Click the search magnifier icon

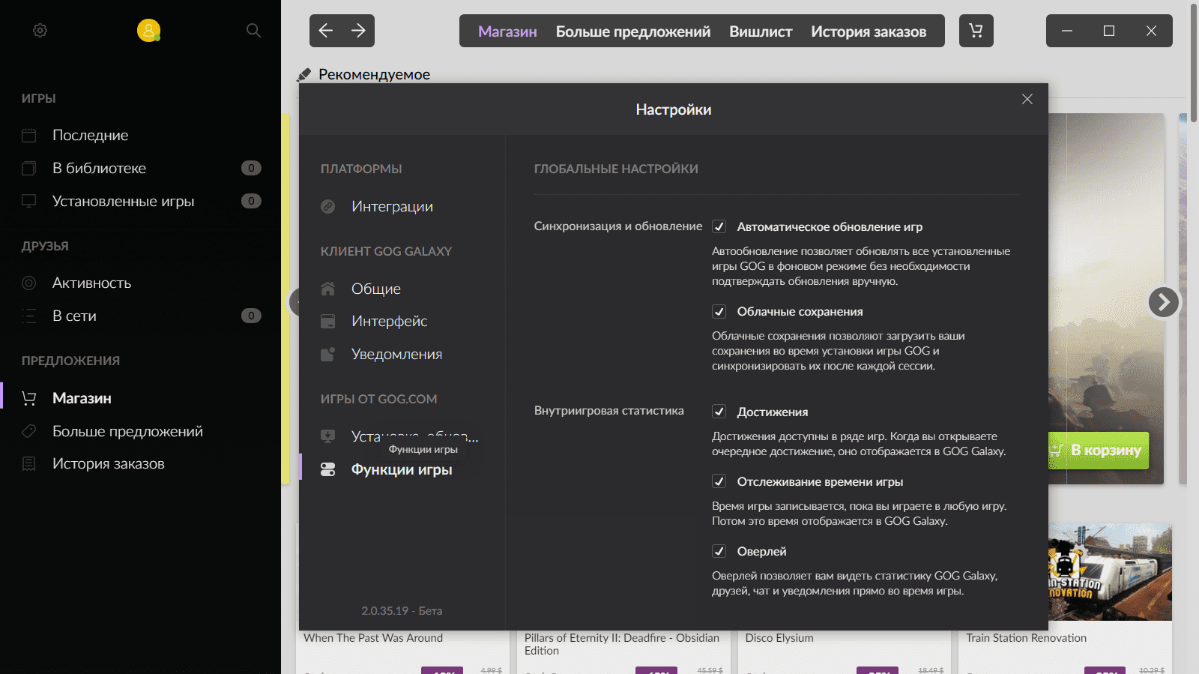point(253,30)
